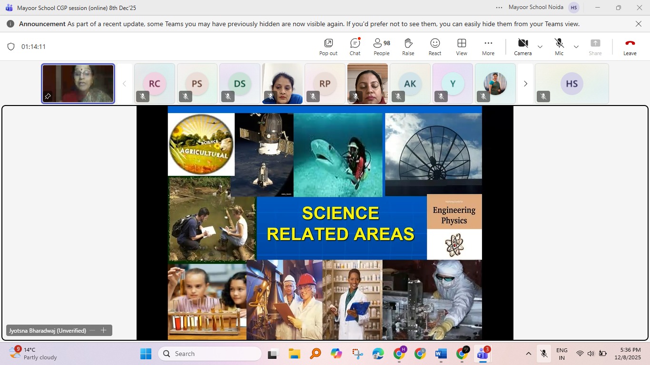Open the React emoji options
The height and width of the screenshot is (365, 650).
coord(435,47)
